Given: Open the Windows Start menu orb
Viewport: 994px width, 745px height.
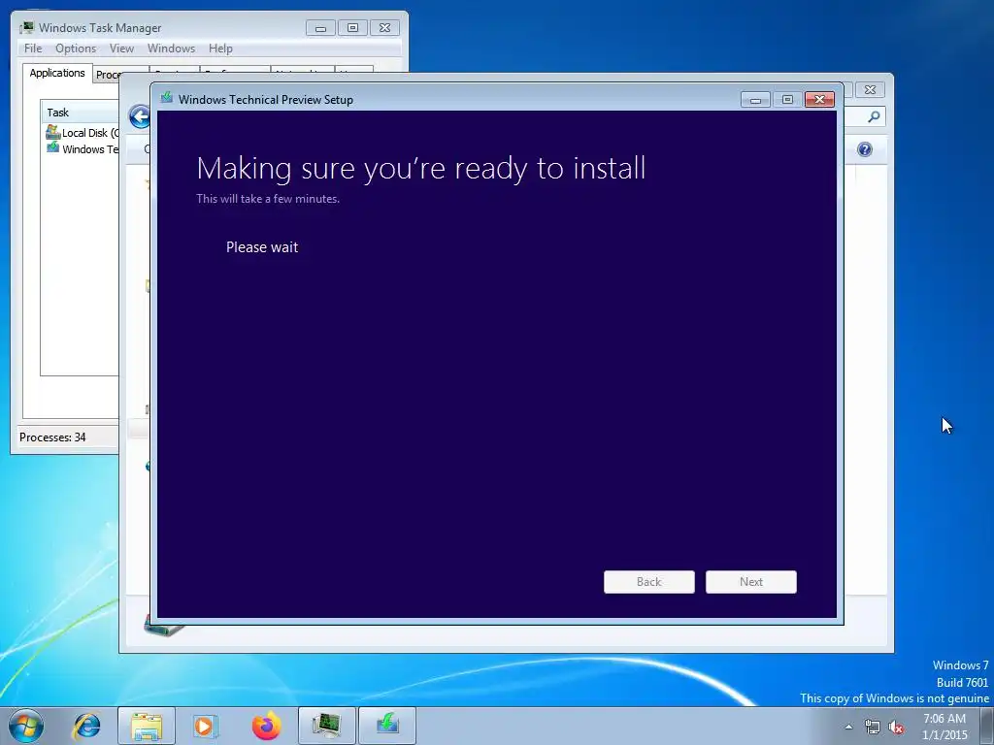Looking at the screenshot, I should pyautogui.click(x=26, y=726).
